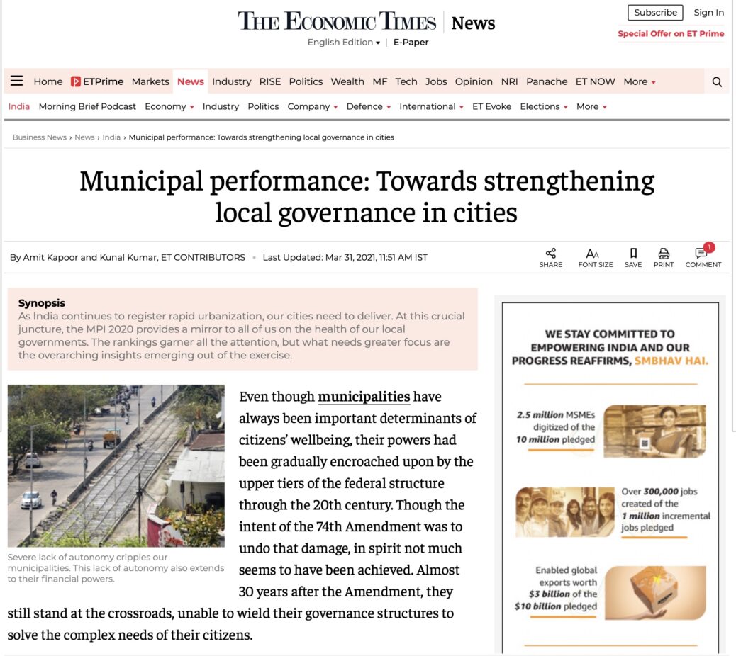Go to Morning Brief Podcast section
Viewport: 736px width, 656px height.
(x=87, y=106)
